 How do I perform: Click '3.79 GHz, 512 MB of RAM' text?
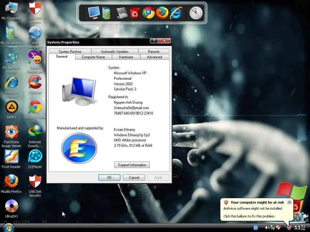point(133,146)
